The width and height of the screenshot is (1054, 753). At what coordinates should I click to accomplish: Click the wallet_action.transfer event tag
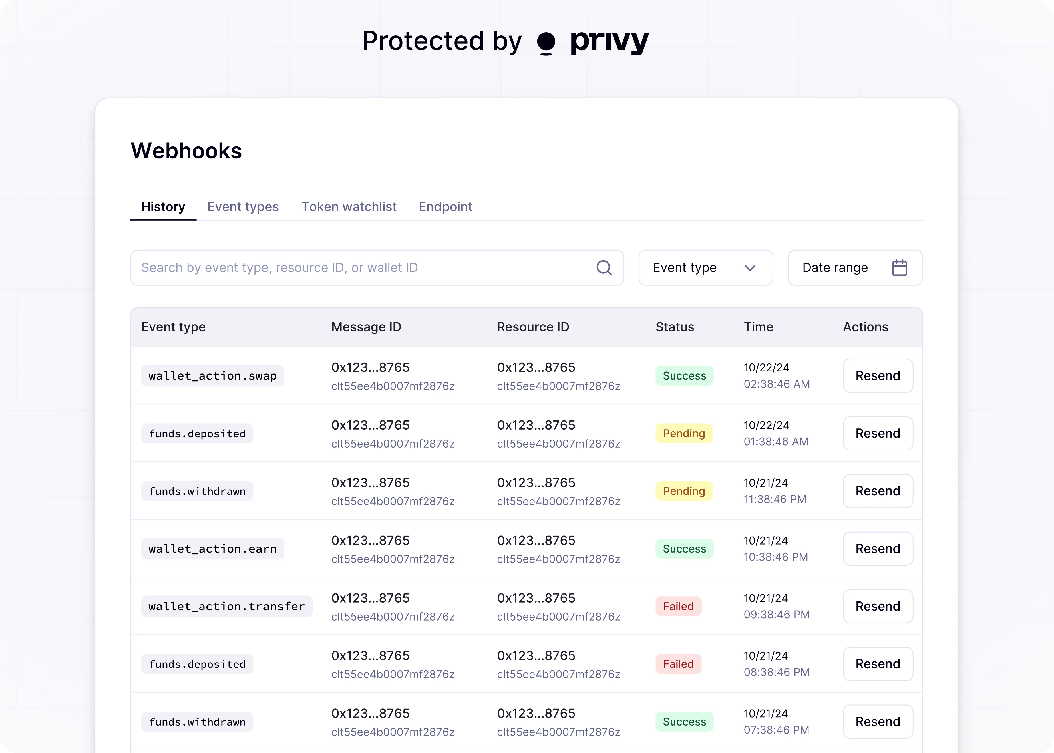click(227, 606)
